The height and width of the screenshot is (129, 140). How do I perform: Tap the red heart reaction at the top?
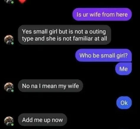(x=22, y=1)
